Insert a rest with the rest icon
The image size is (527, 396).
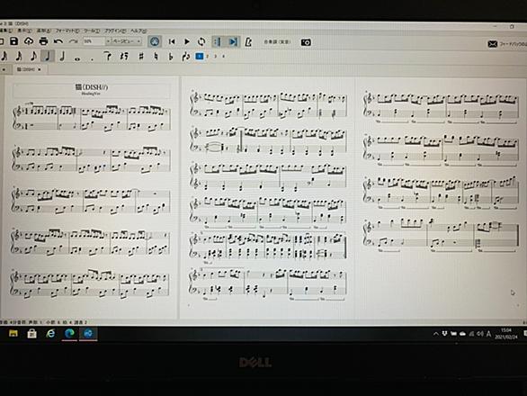point(124,56)
